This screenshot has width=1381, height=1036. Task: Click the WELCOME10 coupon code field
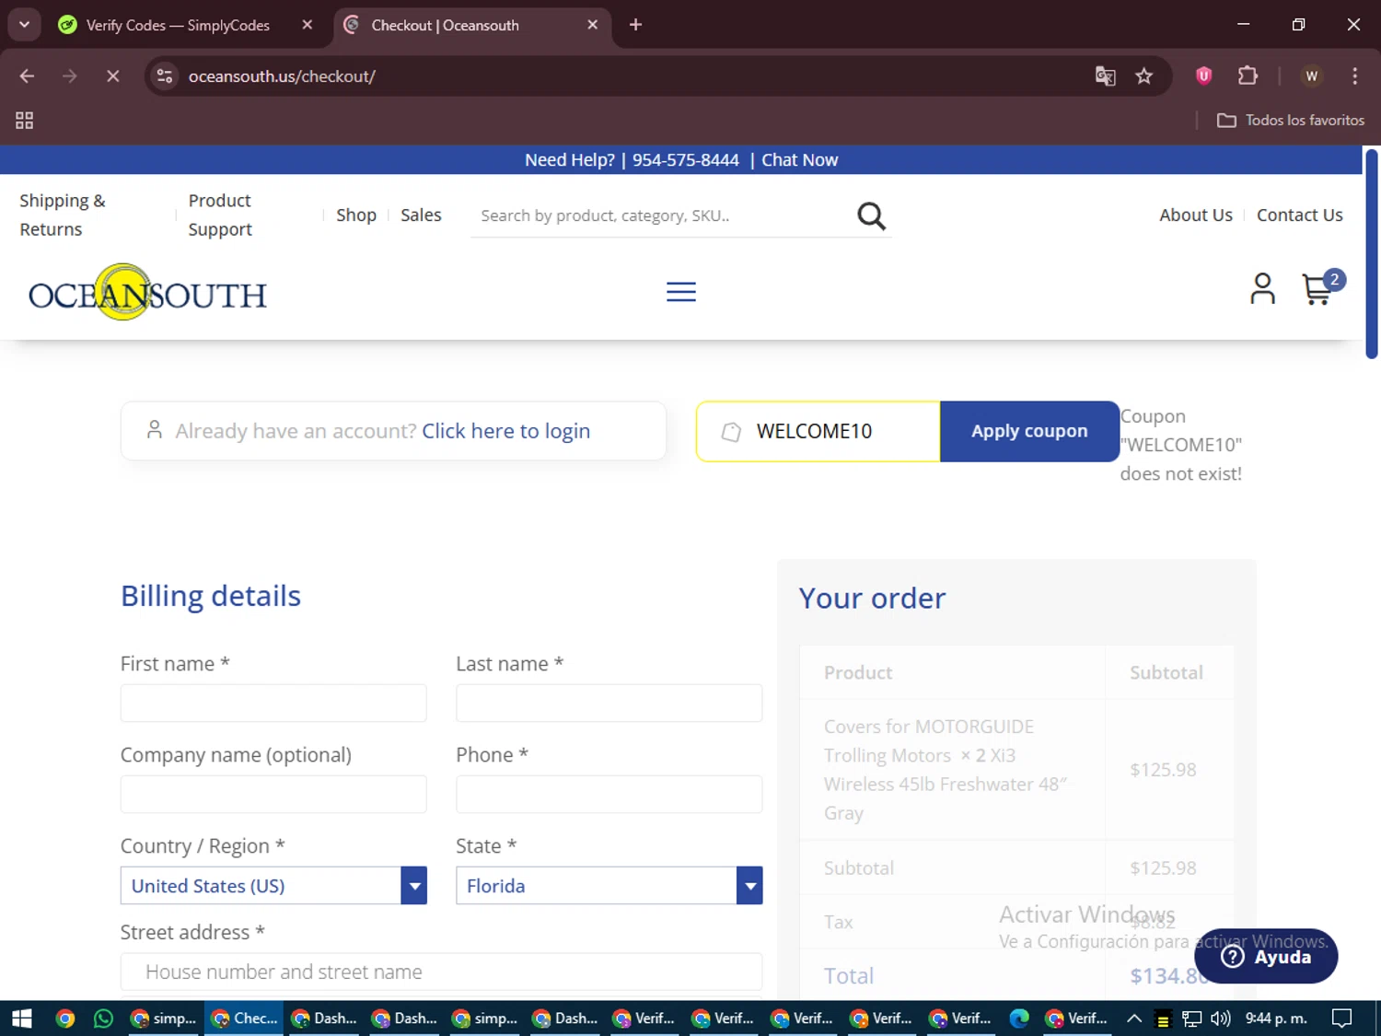818,431
